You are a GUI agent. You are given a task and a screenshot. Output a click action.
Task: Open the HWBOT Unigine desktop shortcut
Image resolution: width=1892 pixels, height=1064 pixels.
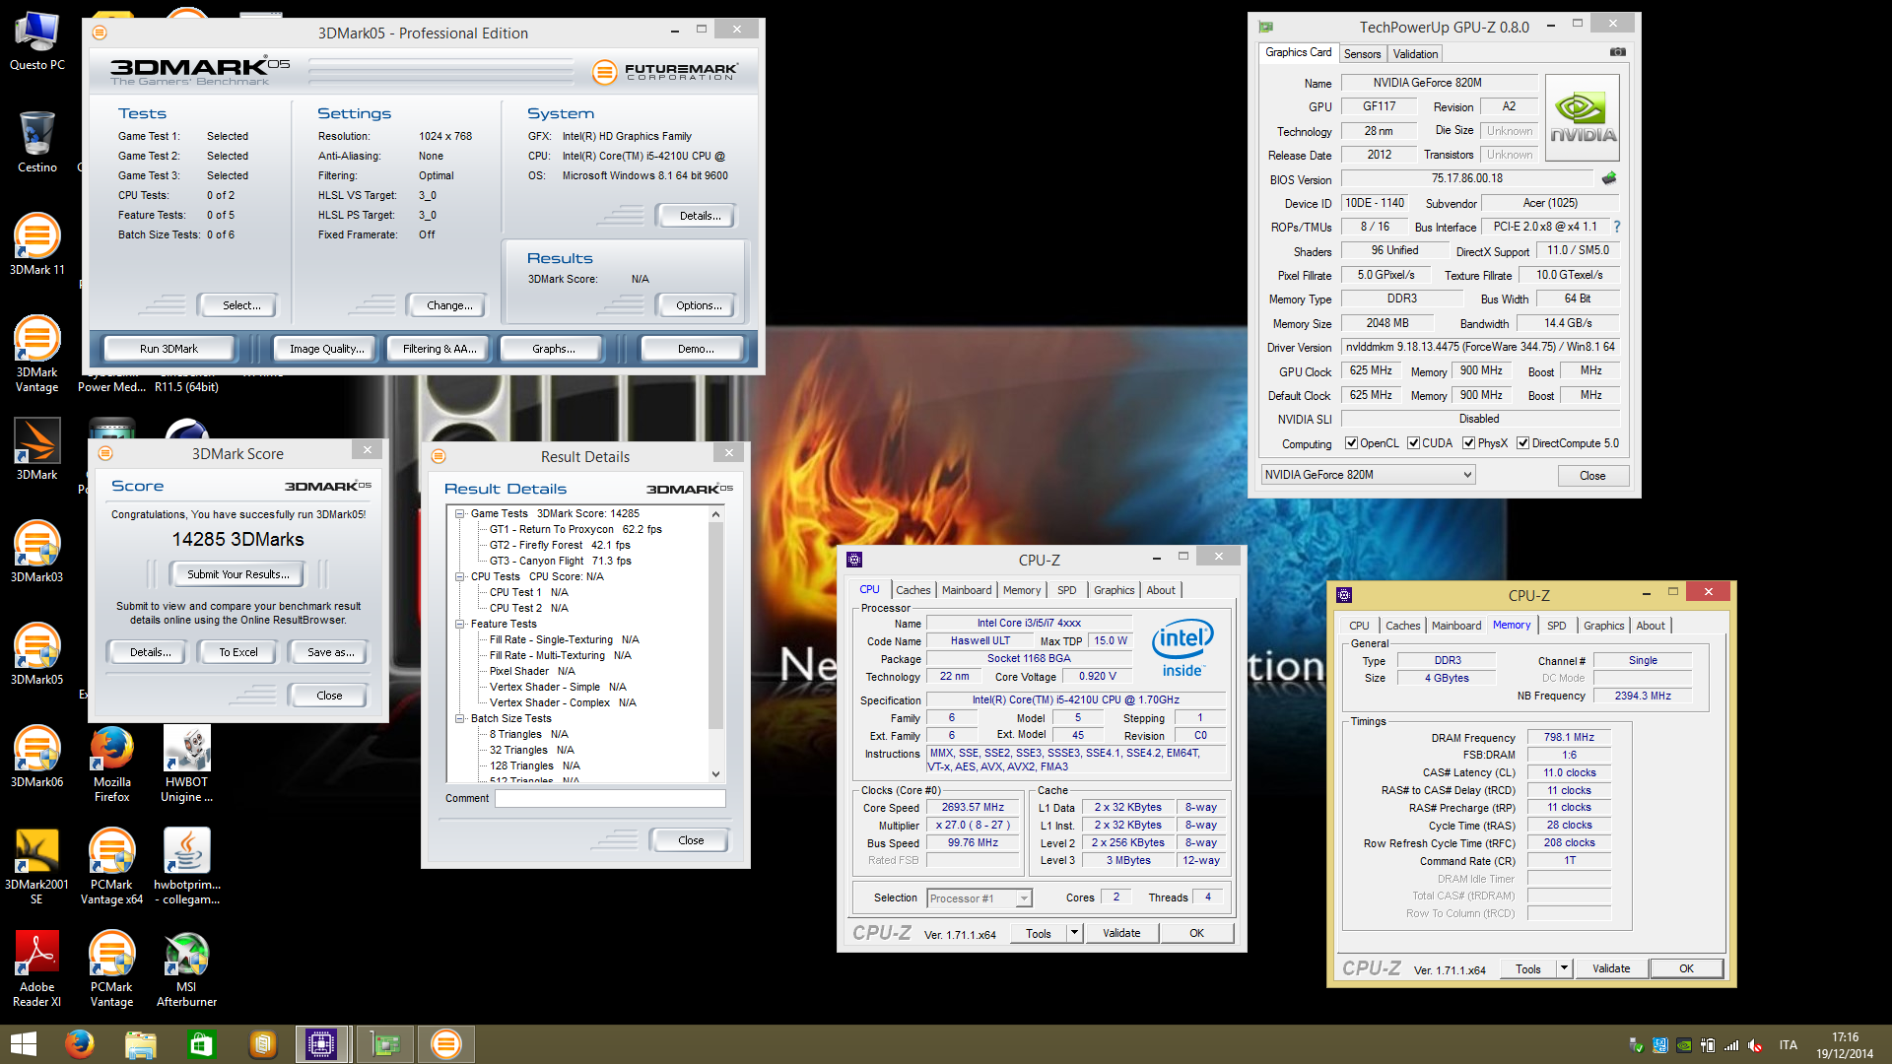coord(186,763)
